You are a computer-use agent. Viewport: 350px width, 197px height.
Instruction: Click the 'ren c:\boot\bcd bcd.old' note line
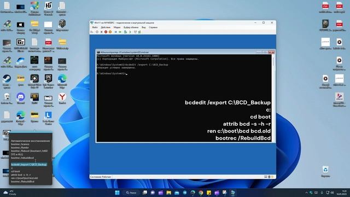pos(24,178)
